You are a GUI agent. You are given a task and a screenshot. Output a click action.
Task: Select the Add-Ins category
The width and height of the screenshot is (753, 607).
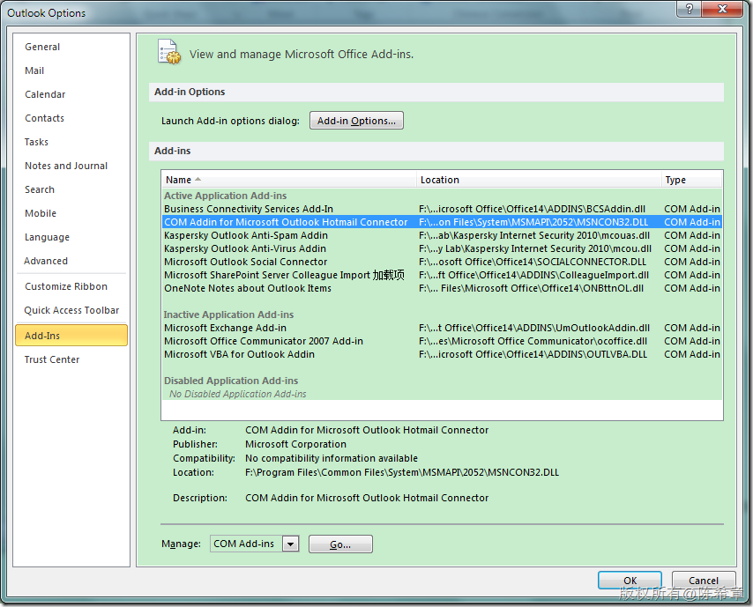point(71,336)
